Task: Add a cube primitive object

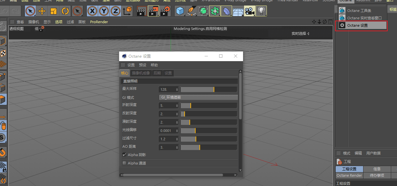Action: pyautogui.click(x=180, y=11)
